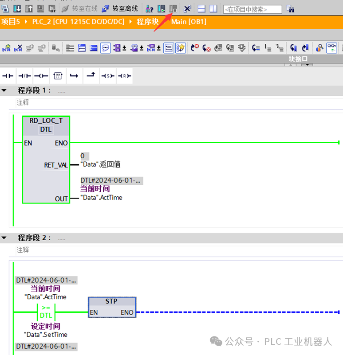Image resolution: width=343 pixels, height=355 pixels.
Task: Insert a new network icon
Action: pos(6,48)
